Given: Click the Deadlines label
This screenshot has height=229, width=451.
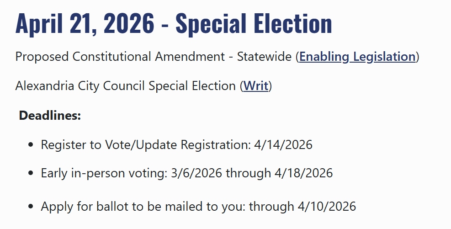Looking at the screenshot, I should [50, 116].
